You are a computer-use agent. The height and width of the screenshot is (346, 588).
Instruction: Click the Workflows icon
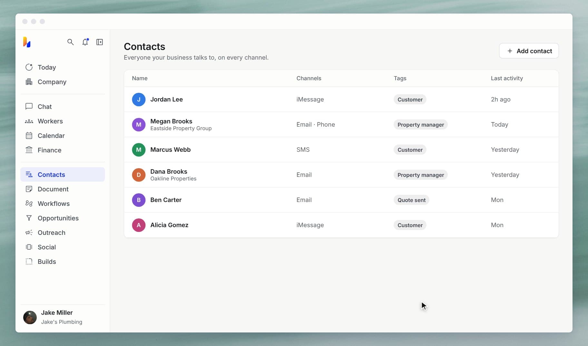29,204
